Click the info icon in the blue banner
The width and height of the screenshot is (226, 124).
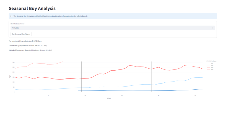(x=11, y=16)
